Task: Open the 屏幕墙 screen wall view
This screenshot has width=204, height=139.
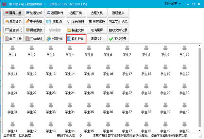Action: coord(55,21)
